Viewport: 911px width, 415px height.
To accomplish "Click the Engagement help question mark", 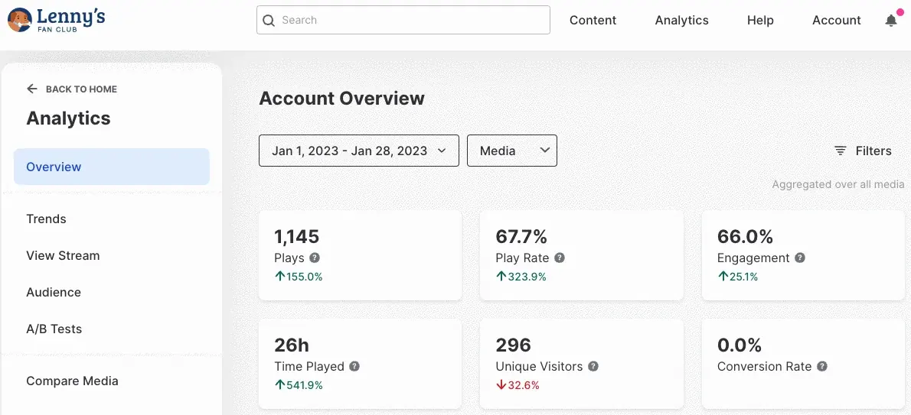I will point(800,258).
